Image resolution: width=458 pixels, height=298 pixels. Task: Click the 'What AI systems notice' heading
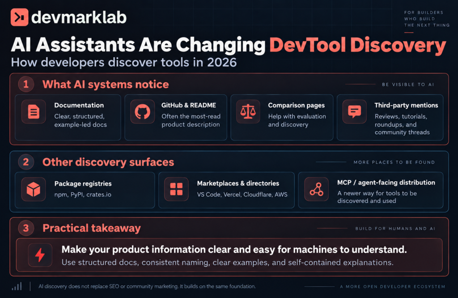tap(106, 85)
